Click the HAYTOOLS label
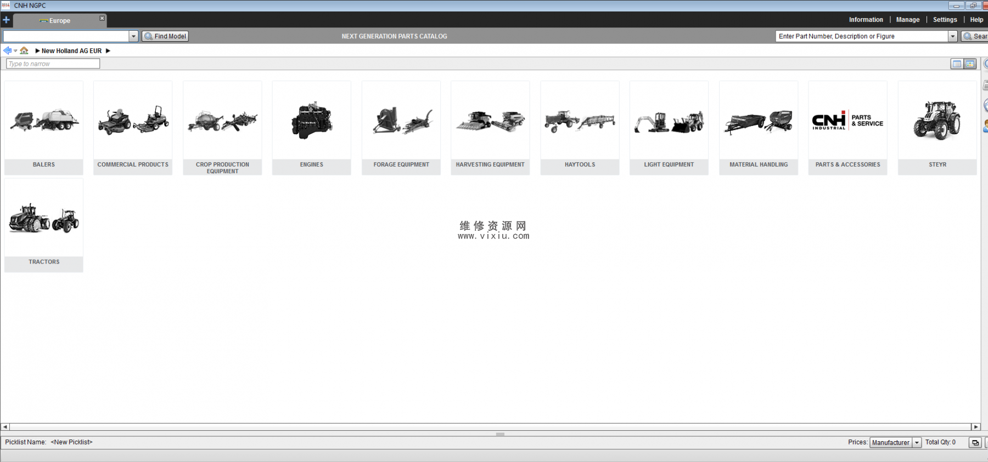Viewport: 988px width, 462px height. coord(580,164)
